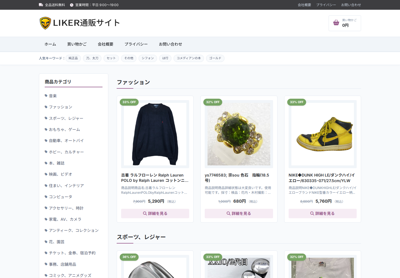400x278 pixels.
Task: Click the tag icon next to アンティーク、コレクション
Action: click(46, 230)
